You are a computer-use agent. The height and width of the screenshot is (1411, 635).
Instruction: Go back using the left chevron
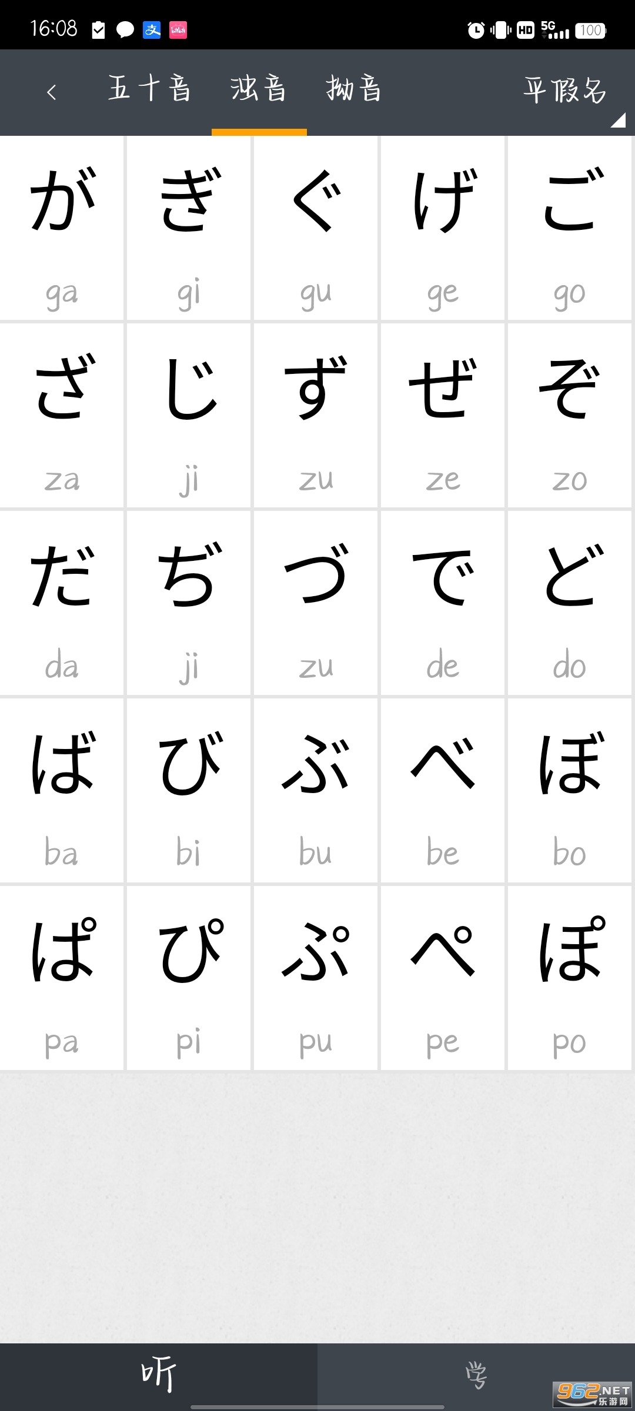52,92
